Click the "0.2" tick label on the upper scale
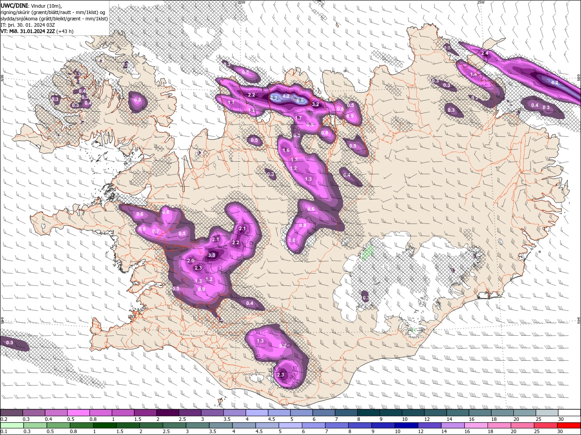 coord(4,419)
